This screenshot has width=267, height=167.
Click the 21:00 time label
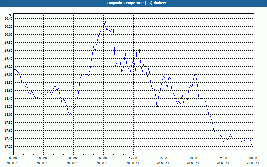click(x=224, y=158)
